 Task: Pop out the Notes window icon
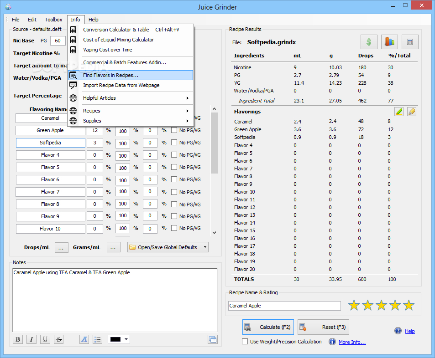[213, 339]
